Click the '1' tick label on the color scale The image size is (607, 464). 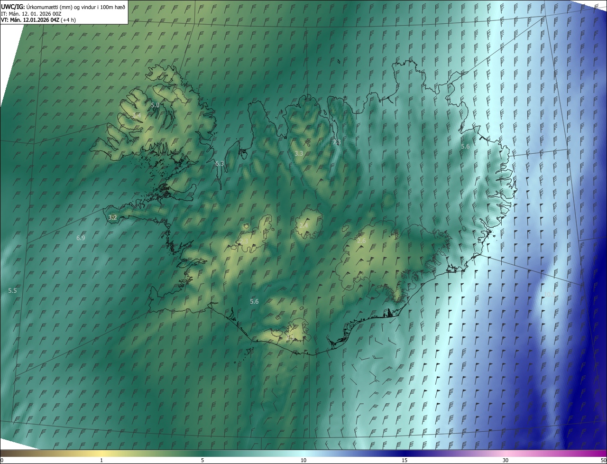tap(101, 460)
